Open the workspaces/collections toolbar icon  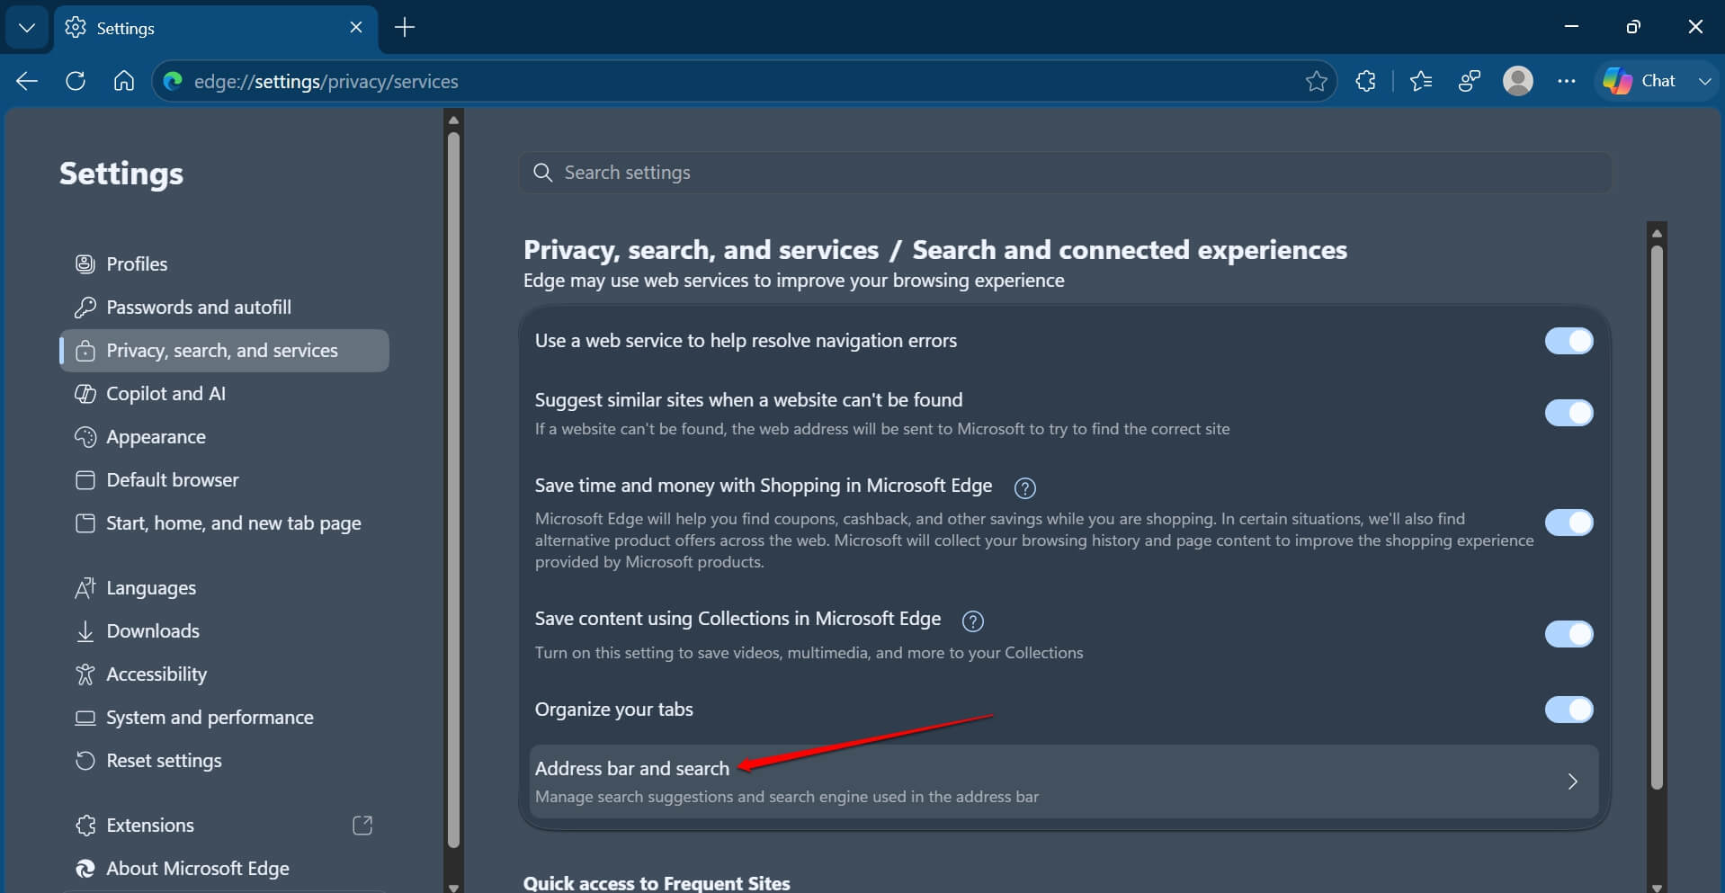point(1470,81)
